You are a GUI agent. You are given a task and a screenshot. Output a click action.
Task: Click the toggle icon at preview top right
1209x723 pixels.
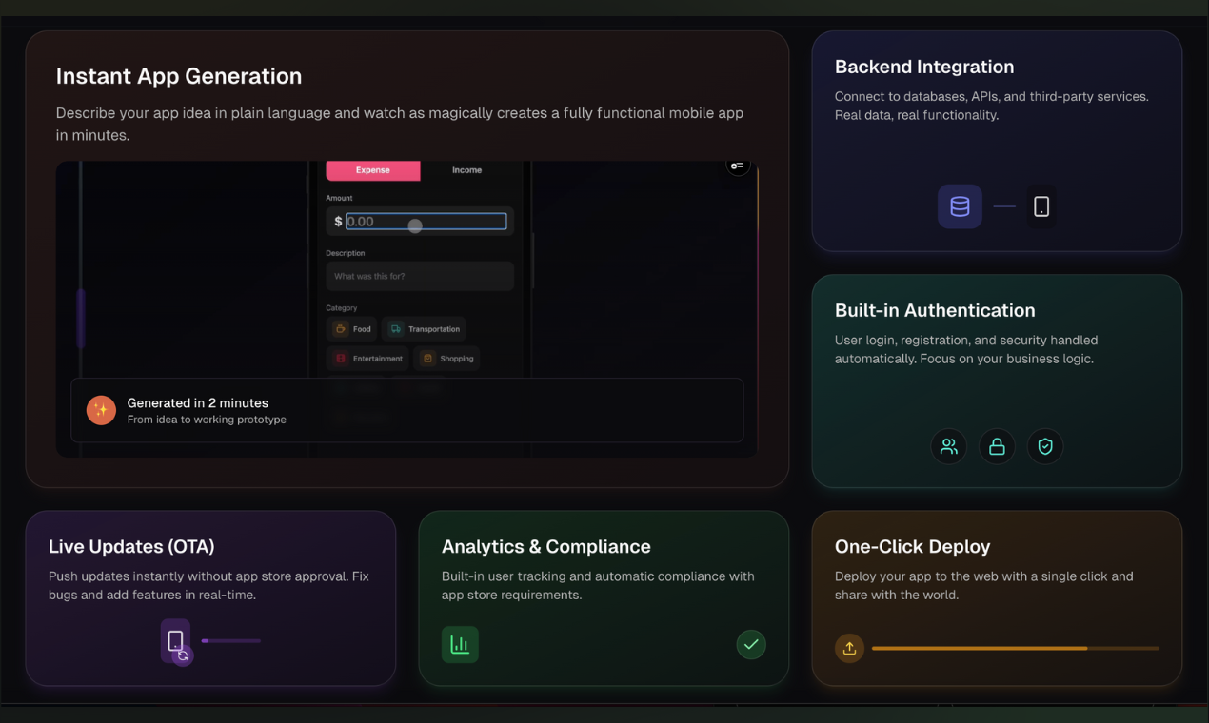click(x=738, y=166)
